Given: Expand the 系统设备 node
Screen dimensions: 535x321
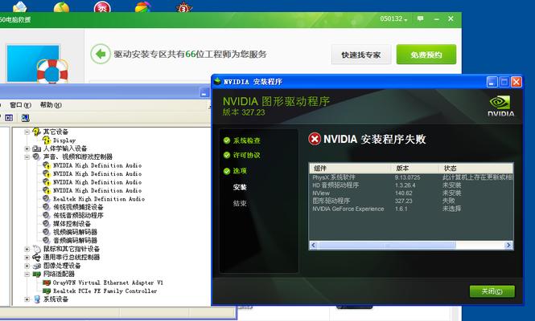Looking at the screenshot, I should [x=27, y=299].
